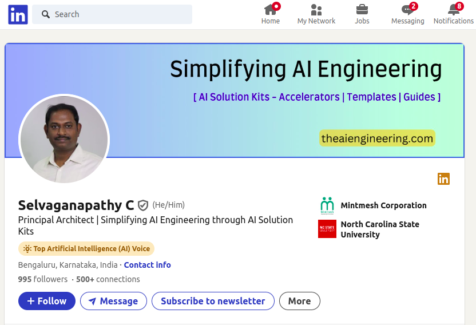Open the Mintmesh Corporation company link

click(x=383, y=205)
